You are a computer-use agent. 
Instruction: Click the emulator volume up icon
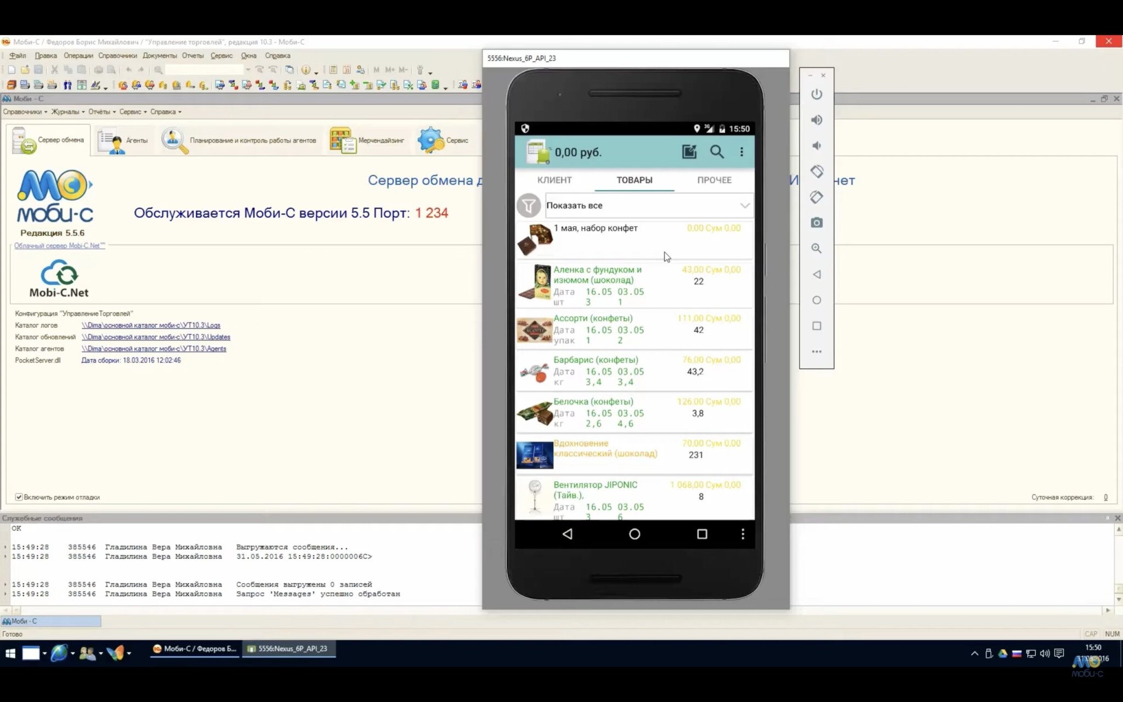click(816, 120)
